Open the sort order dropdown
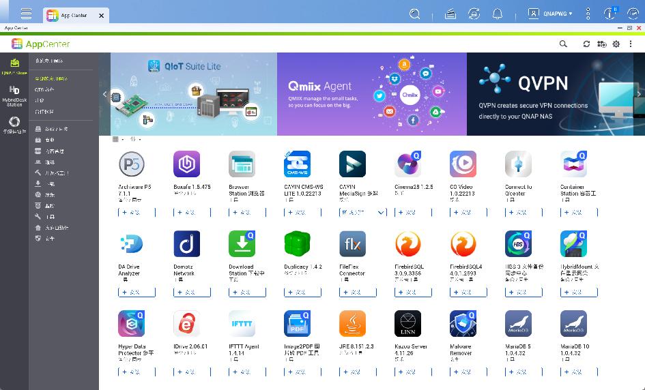 (x=135, y=139)
